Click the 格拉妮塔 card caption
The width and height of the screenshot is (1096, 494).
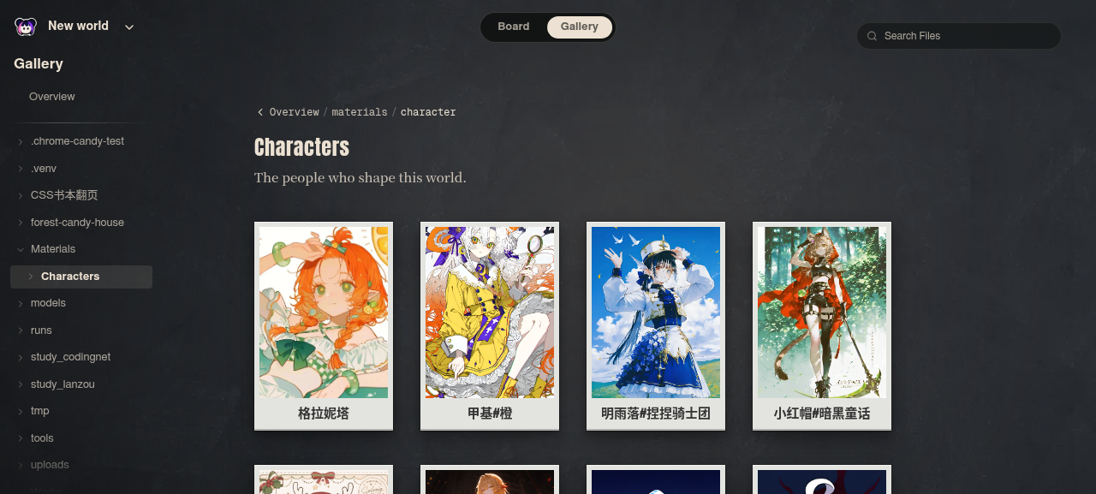click(324, 414)
